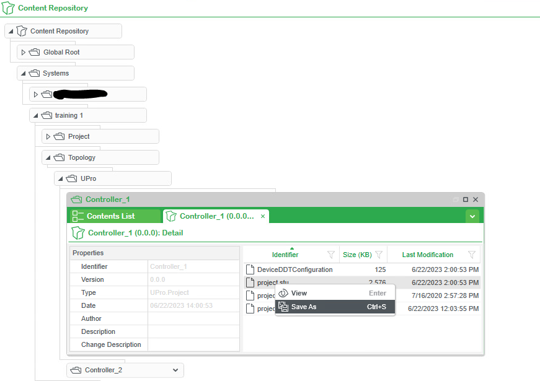The image size is (540, 381).
Task: Filter the Identifier column
Action: (331, 255)
